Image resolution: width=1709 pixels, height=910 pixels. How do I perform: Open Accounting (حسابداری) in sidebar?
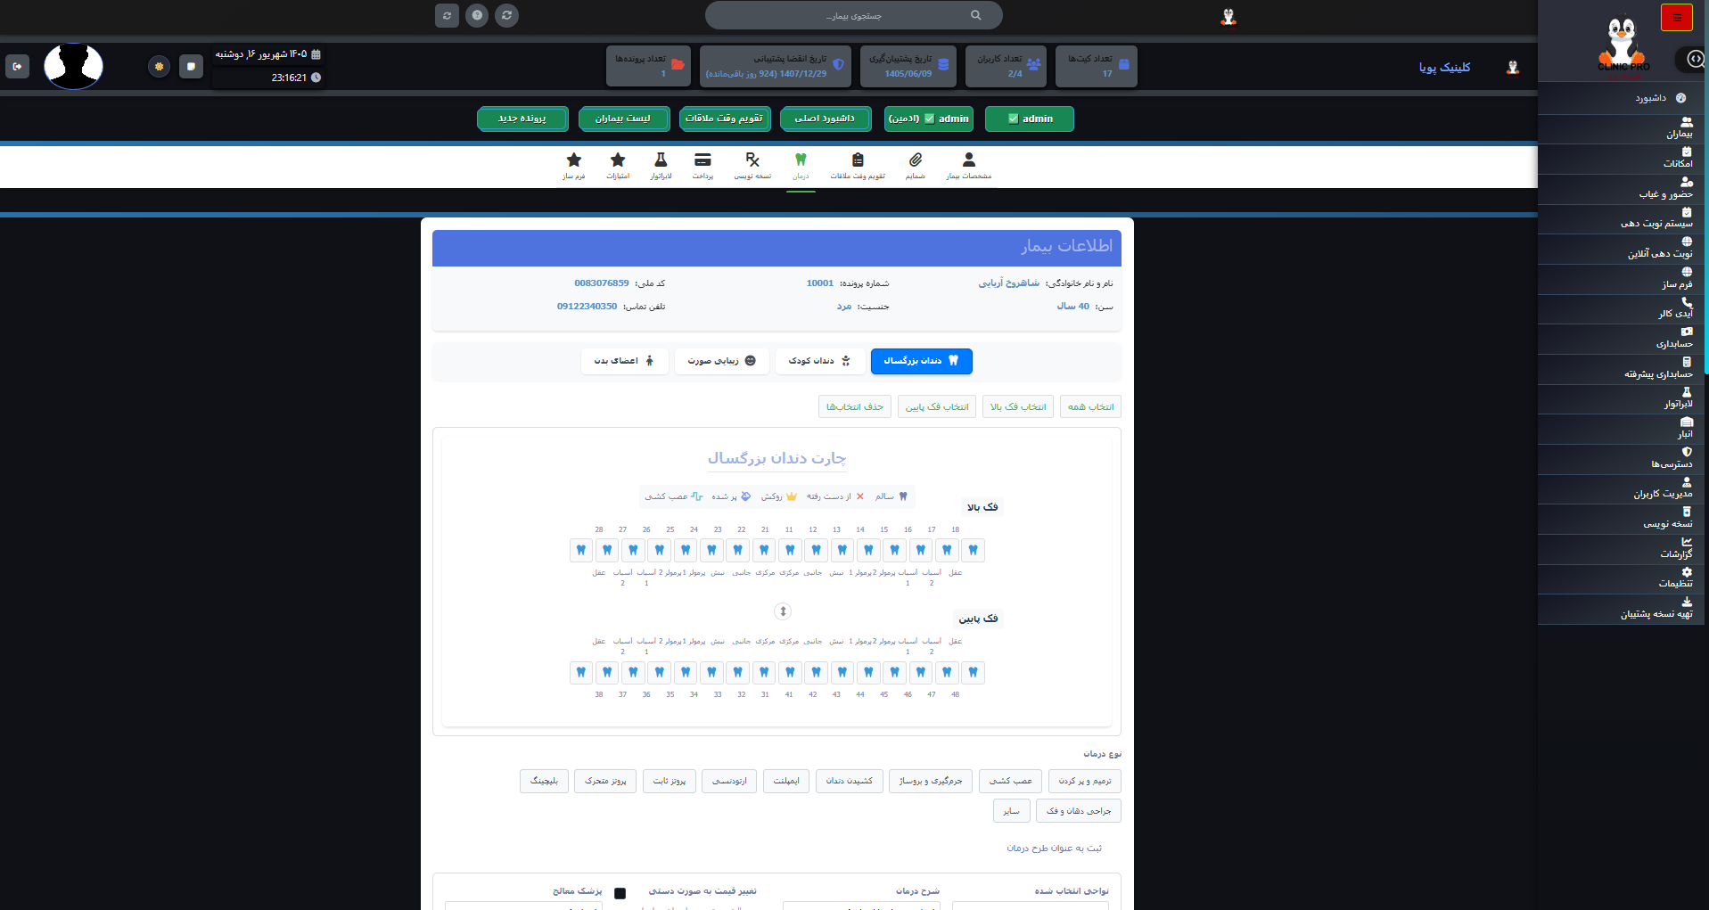coord(1621,339)
